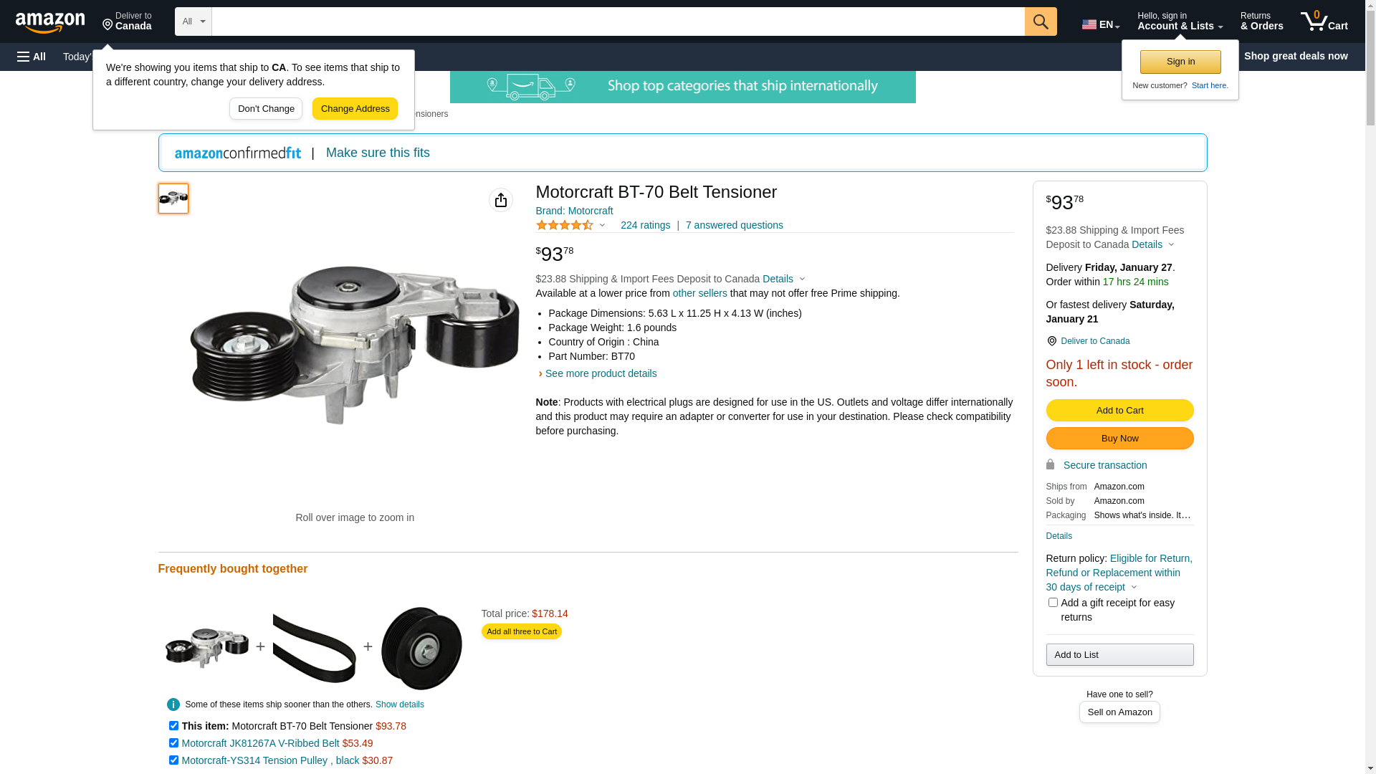Image resolution: width=1376 pixels, height=774 pixels.
Task: Click the EN language flag selector
Action: click(1100, 24)
